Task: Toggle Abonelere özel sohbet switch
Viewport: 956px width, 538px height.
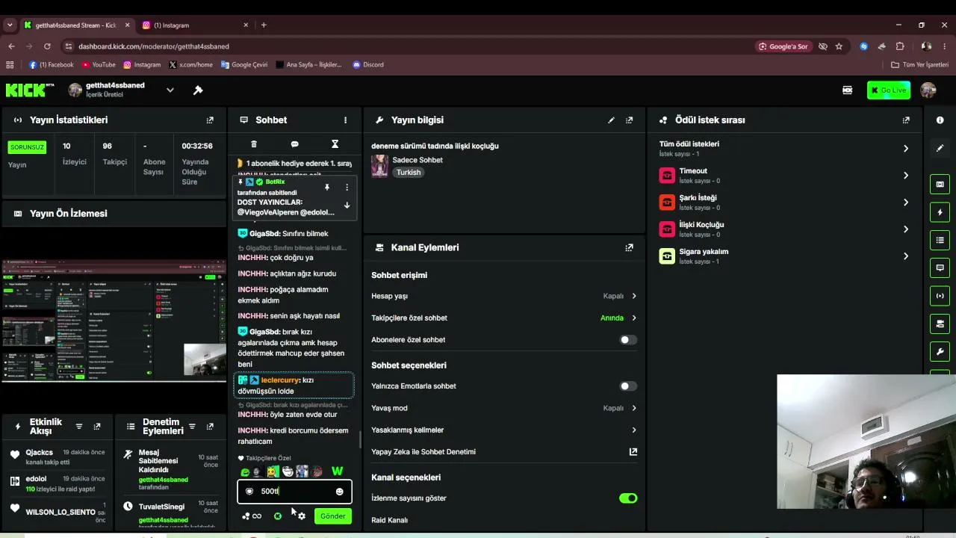Action: click(x=628, y=340)
